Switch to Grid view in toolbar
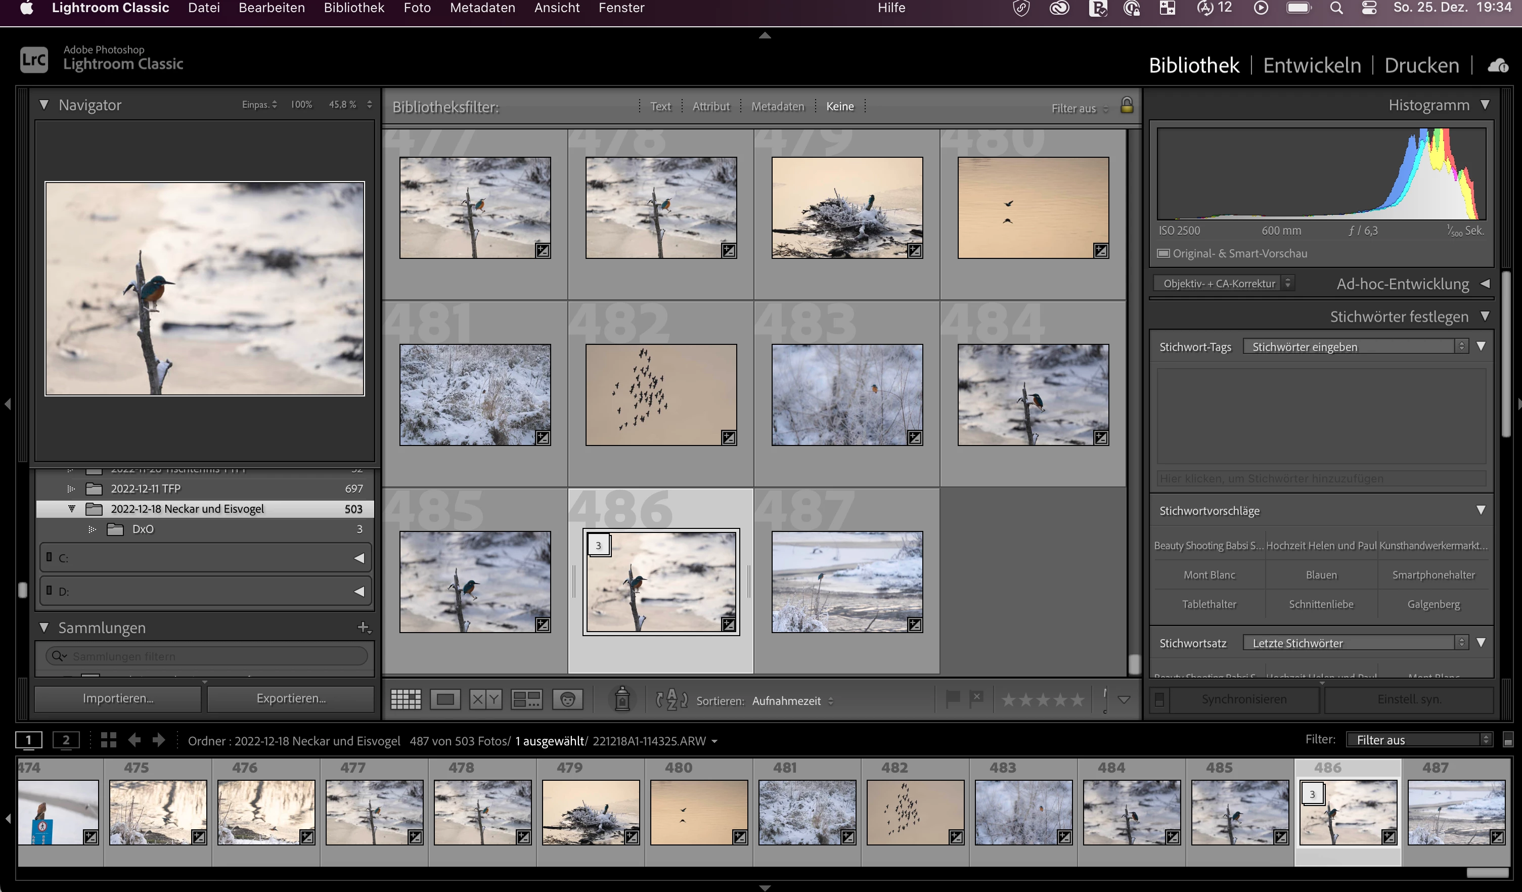This screenshot has height=892, width=1522. (405, 699)
